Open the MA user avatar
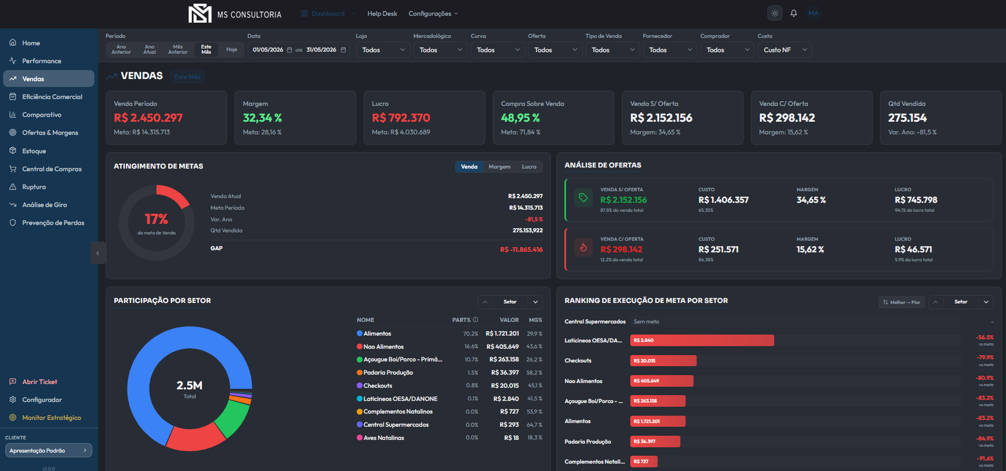The image size is (1006, 471). click(813, 13)
